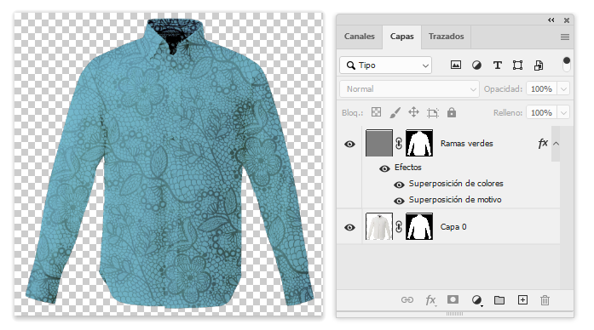Screen dimensions: 594x330
Task: Select the Ramas verdes gray thumbnail
Action: tap(379, 143)
